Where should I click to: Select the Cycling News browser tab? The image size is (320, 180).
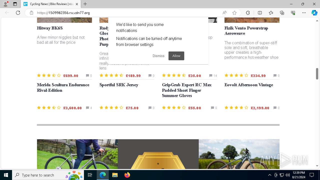pos(51,4)
